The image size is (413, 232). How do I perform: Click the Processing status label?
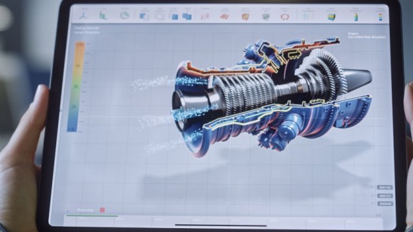(x=85, y=210)
